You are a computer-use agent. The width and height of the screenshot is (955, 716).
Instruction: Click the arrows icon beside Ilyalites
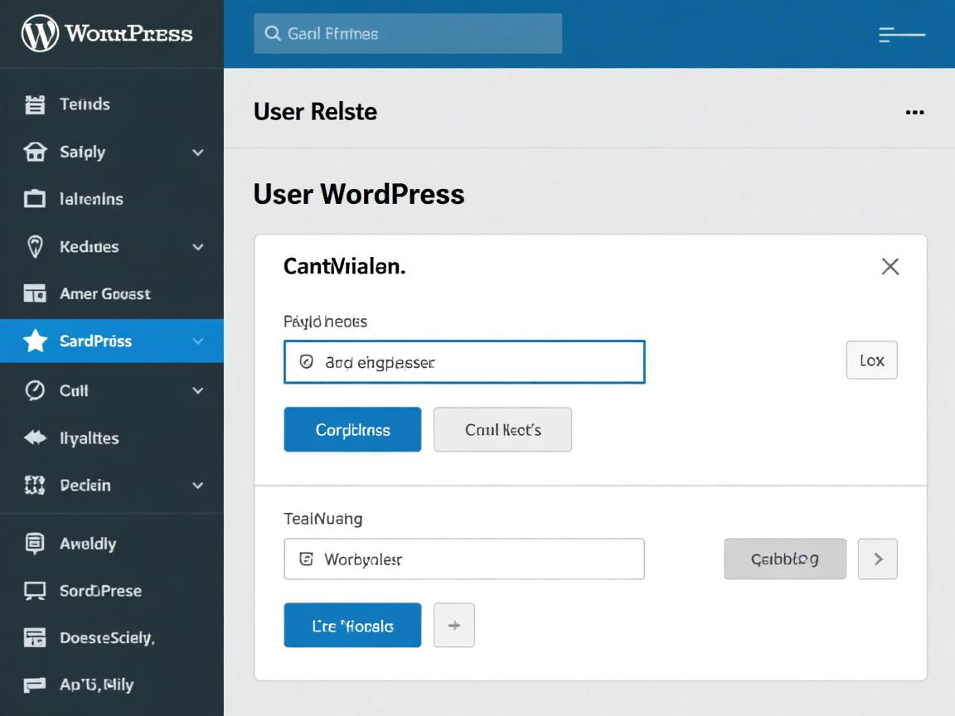click(35, 438)
